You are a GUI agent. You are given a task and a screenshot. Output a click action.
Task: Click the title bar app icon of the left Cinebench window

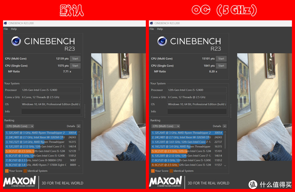click(5, 23)
